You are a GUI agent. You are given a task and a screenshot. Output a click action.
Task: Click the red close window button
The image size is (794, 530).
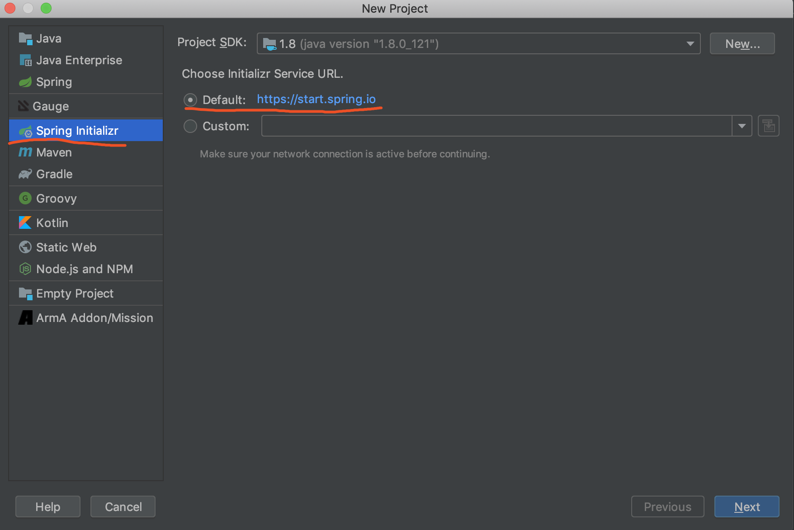click(10, 8)
